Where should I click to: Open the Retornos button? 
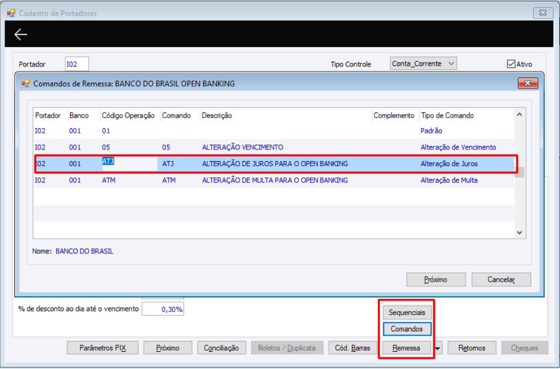472,348
